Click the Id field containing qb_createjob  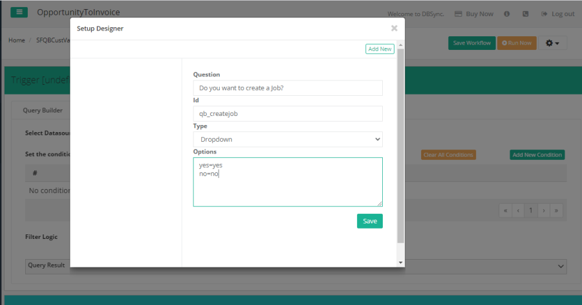coord(288,113)
